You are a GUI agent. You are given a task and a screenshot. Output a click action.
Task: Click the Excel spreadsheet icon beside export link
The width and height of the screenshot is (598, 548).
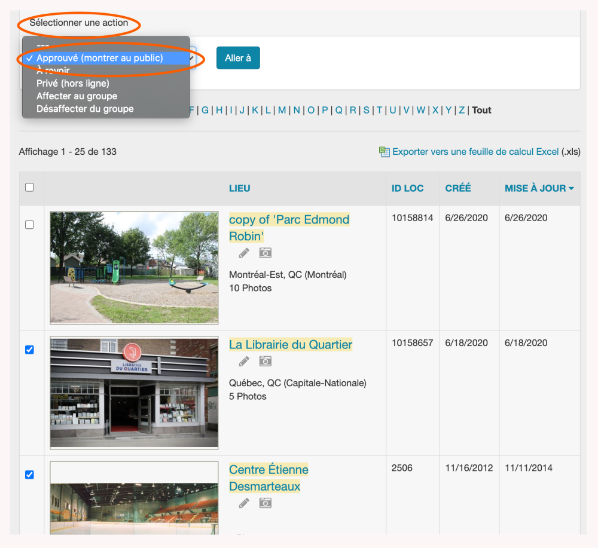coord(384,152)
